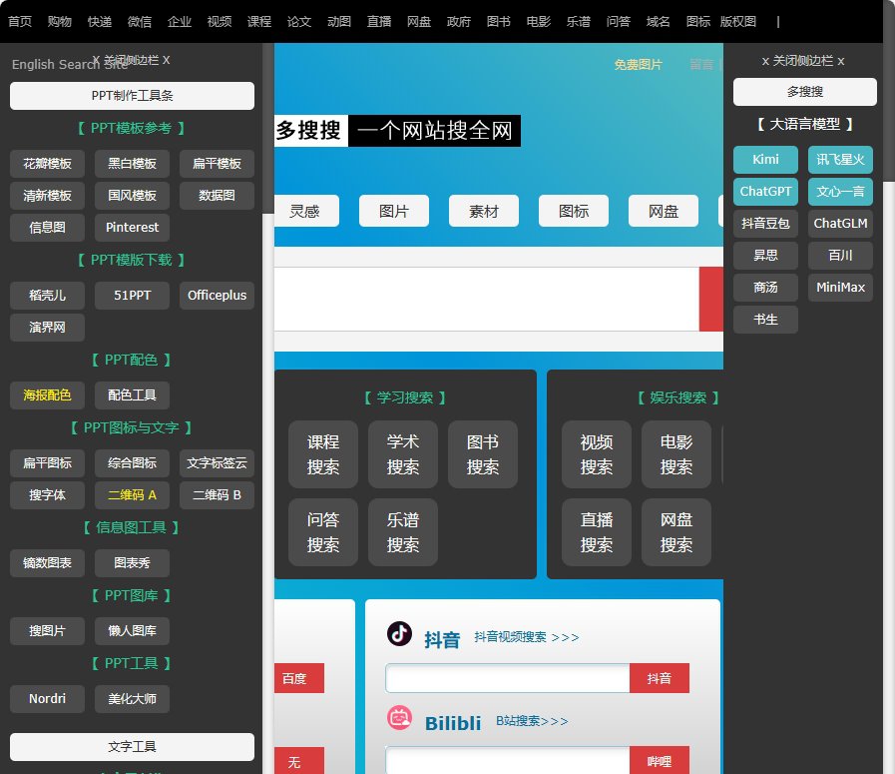The width and height of the screenshot is (895, 774).
Task: Click the 数据图 button
Action: click(217, 196)
